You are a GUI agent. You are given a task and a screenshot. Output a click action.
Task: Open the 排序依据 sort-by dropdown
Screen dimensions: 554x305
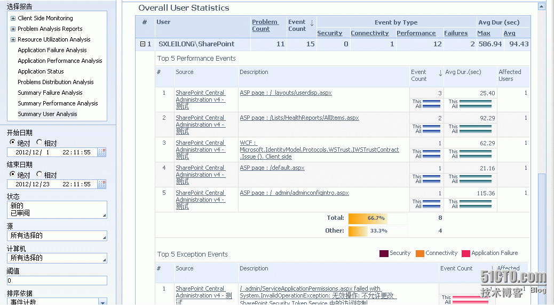pos(102,302)
